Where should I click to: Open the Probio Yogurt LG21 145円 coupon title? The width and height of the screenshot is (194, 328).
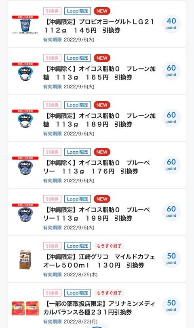(99, 26)
